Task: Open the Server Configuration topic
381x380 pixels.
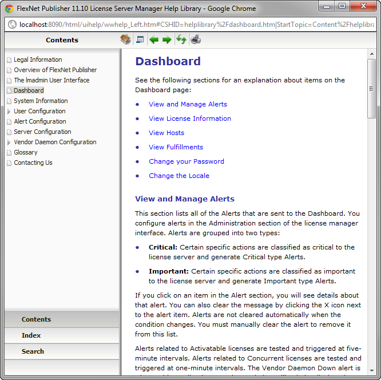Action: click(x=42, y=132)
